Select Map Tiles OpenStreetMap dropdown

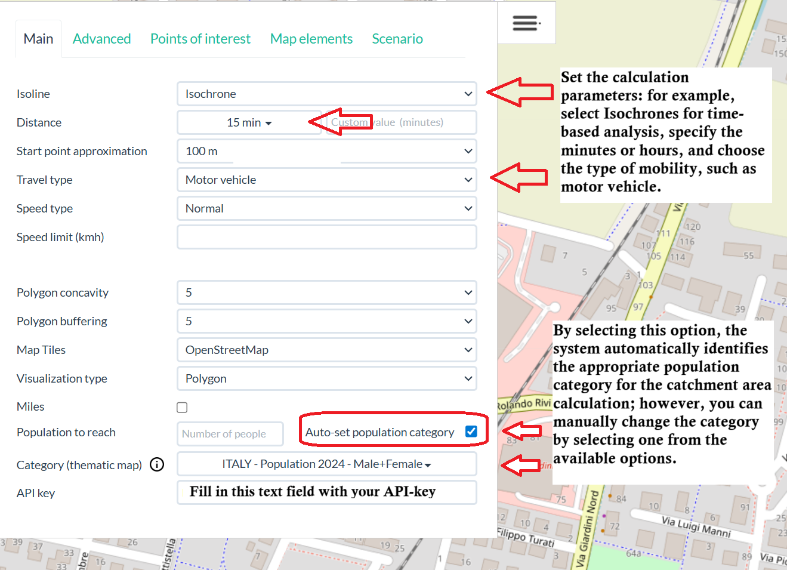(x=326, y=350)
